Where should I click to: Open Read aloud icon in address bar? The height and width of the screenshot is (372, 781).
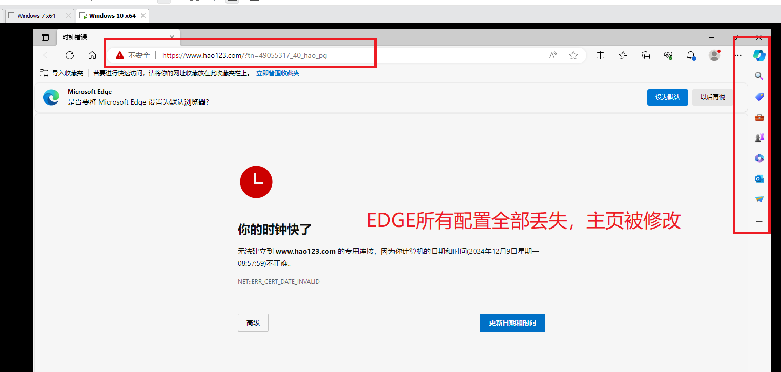(x=553, y=55)
